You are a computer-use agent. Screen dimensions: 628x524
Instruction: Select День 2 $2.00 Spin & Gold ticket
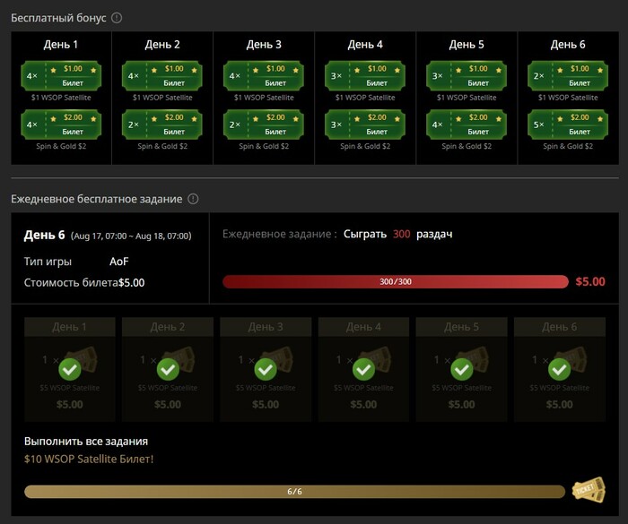pos(162,125)
